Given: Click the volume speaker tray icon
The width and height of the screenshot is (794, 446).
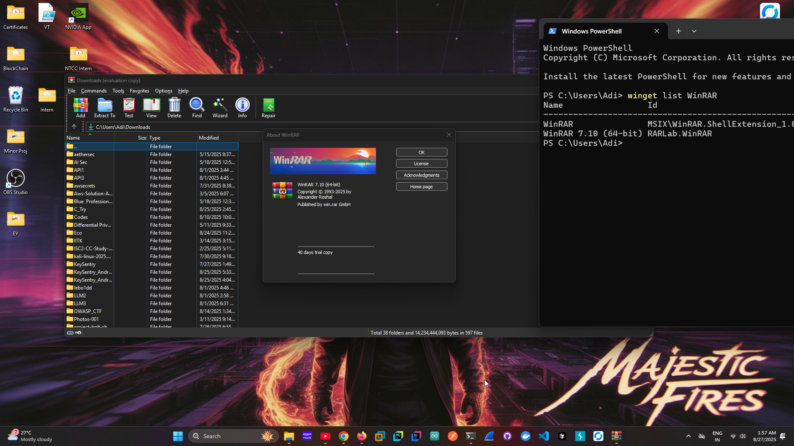Looking at the screenshot, I should pos(743,436).
